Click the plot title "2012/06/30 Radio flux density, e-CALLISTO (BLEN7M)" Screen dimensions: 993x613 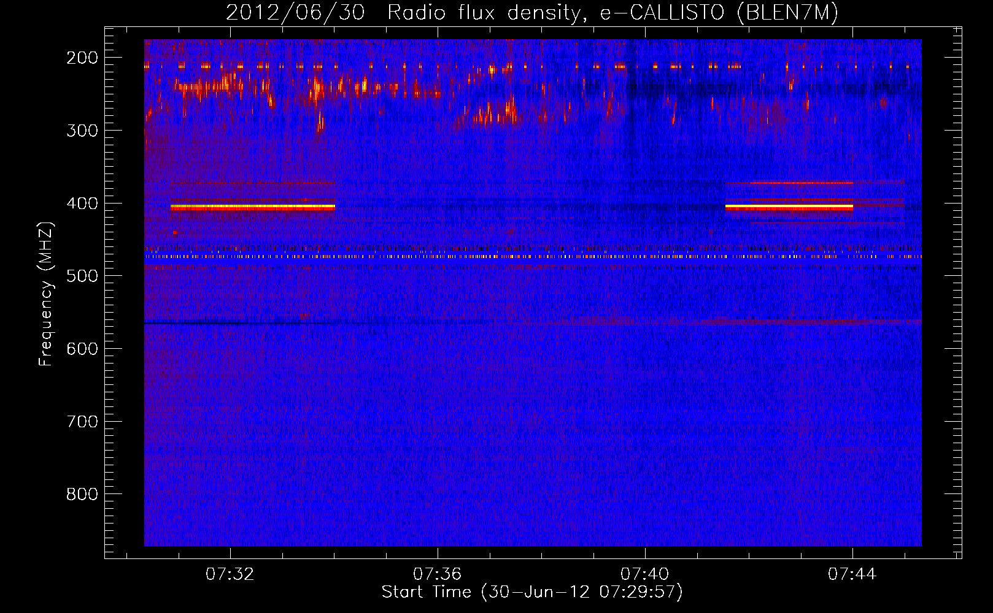pos(532,12)
